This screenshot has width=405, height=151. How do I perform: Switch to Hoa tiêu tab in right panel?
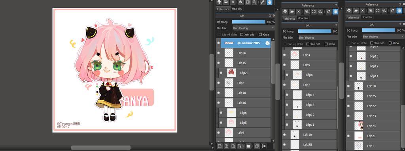pos(367,17)
